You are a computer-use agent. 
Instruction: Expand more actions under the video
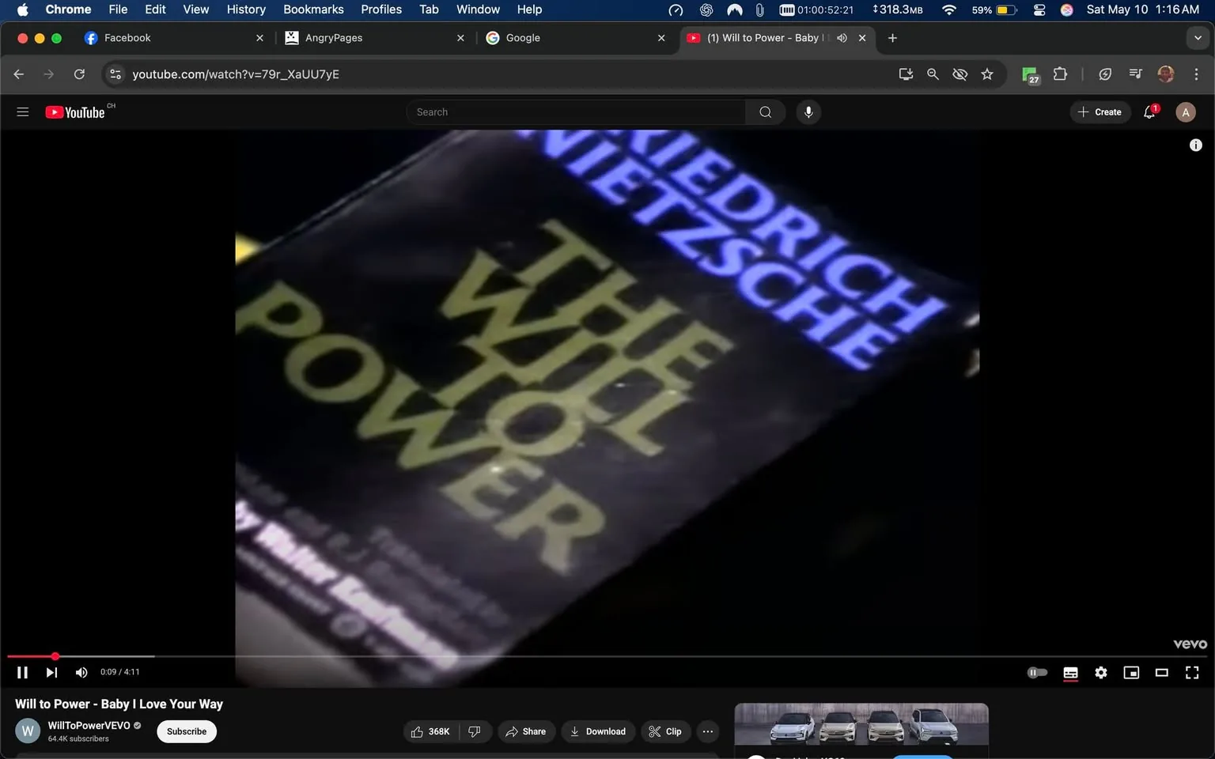point(707,731)
